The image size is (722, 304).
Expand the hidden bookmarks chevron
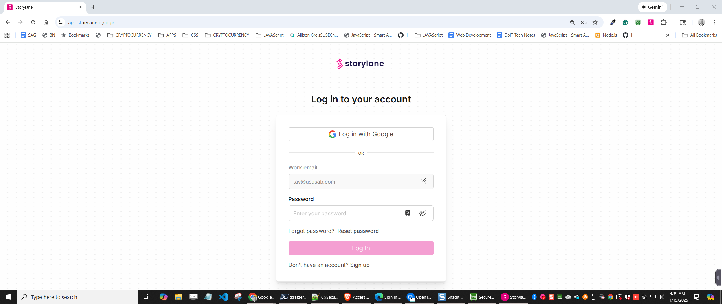click(x=668, y=35)
